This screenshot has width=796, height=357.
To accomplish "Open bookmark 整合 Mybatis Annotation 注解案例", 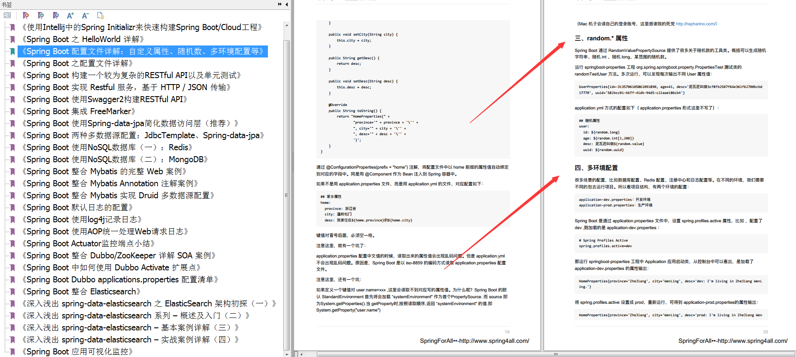I will pyautogui.click(x=110, y=184).
